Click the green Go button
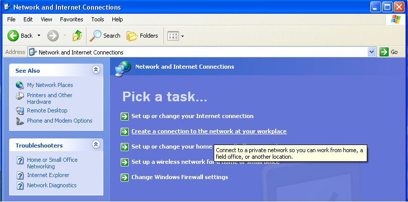Image resolution: width=408 pixels, height=202 pixels. click(389, 52)
